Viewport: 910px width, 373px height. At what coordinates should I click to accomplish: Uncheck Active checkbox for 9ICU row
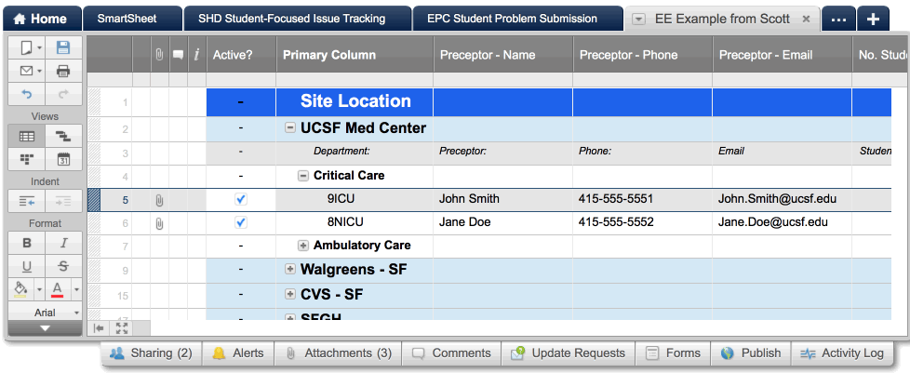[x=241, y=199]
